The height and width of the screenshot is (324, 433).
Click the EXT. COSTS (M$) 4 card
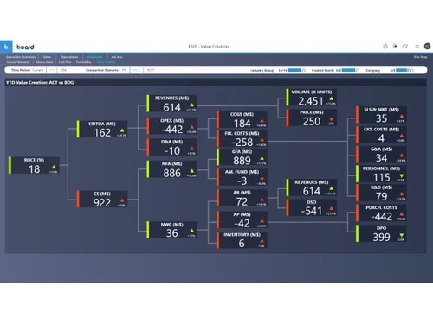[381, 135]
